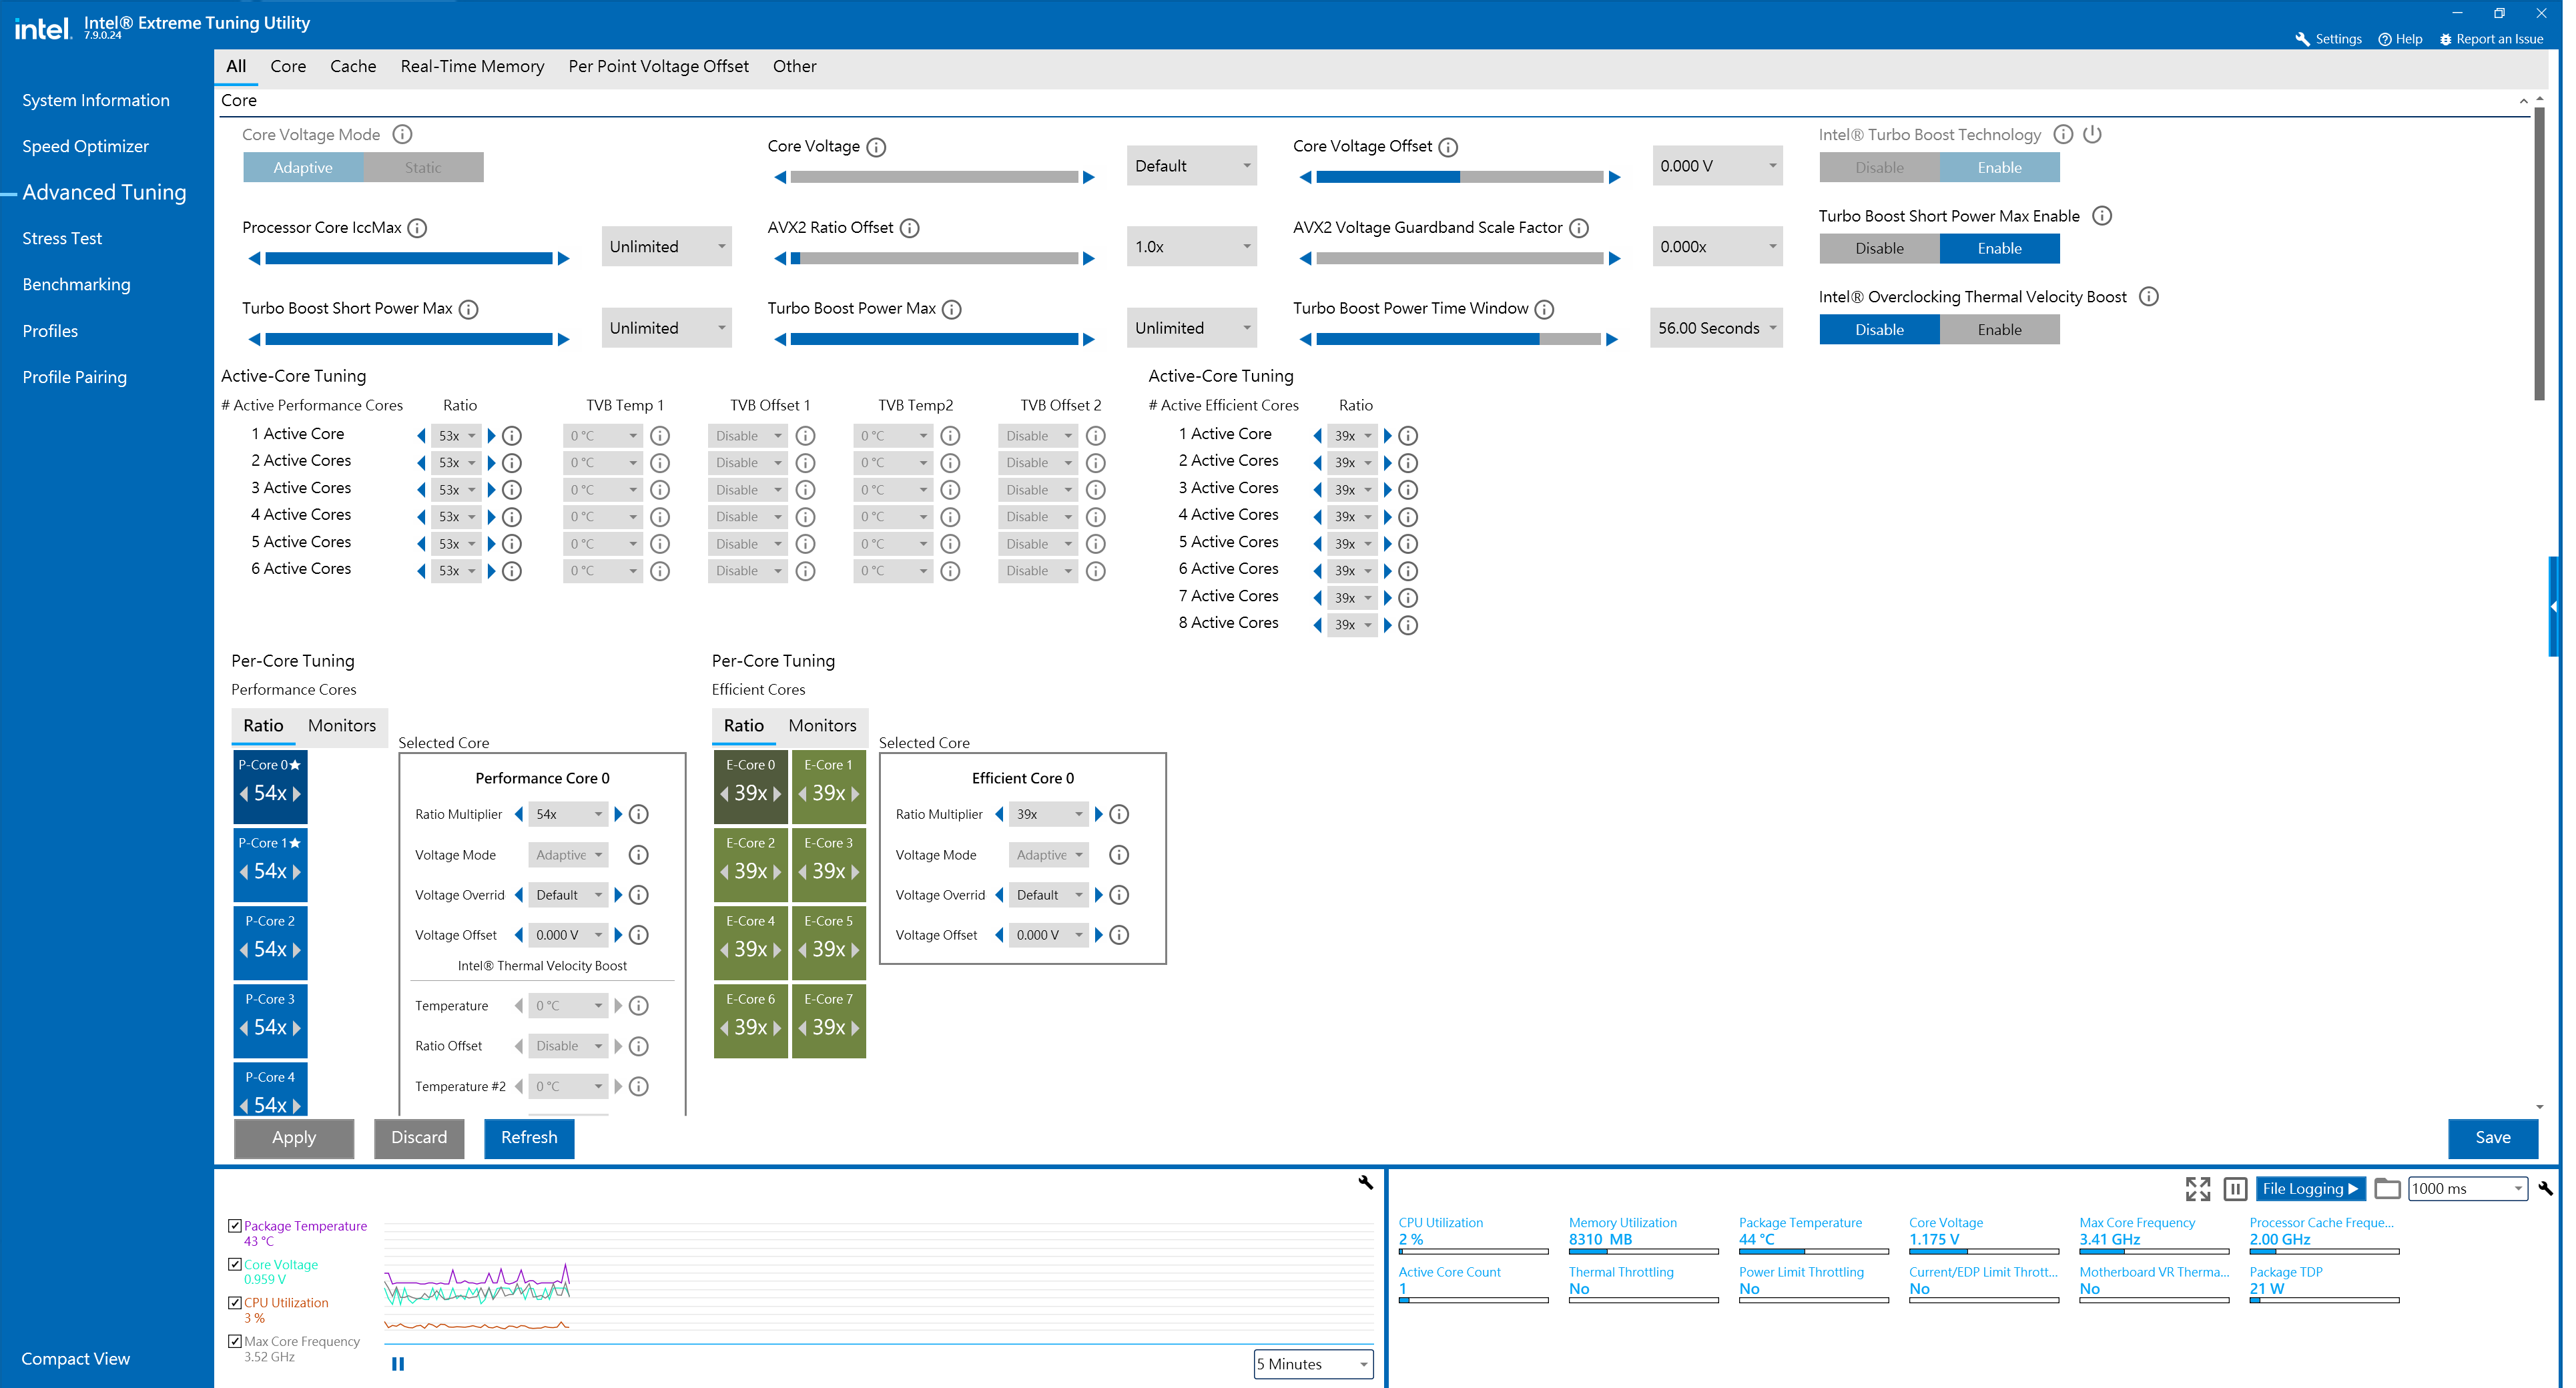Switch to the Cache tab
2576x1388 pixels.
click(353, 66)
